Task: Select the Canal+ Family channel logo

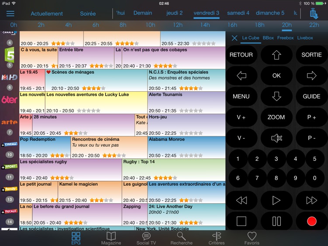Action: [x=10, y=189]
